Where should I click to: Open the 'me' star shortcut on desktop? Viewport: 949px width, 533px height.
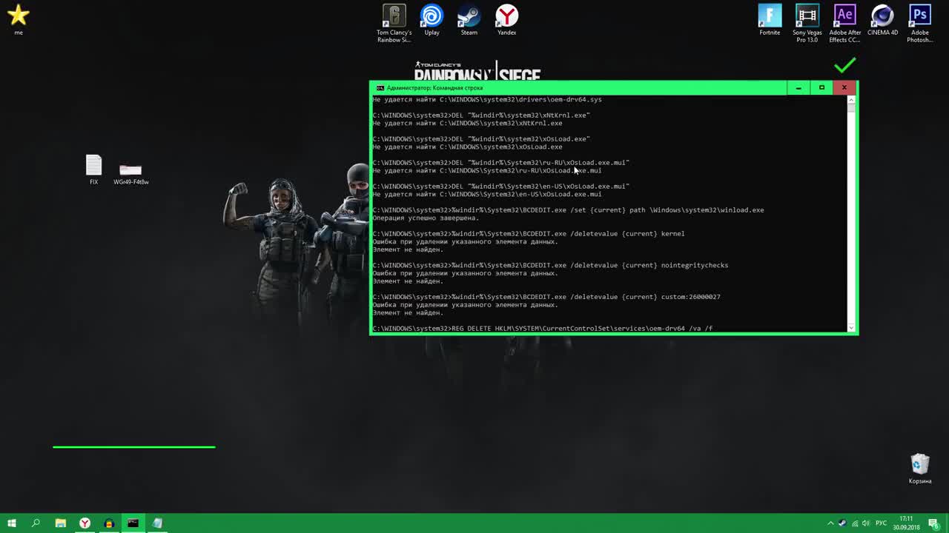point(18,19)
